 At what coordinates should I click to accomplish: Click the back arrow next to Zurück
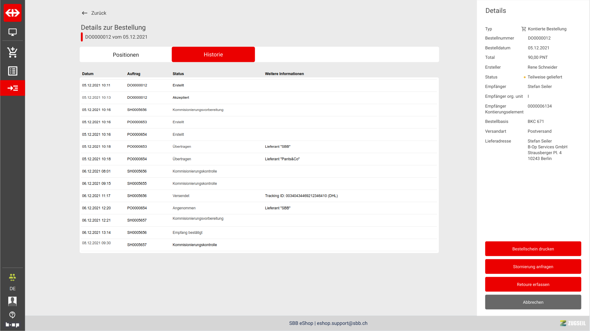[x=85, y=13]
